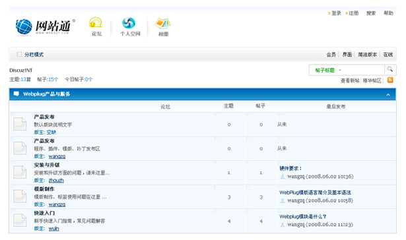Open the 注册 register link
Screen dimensions: 406x240
353,13
